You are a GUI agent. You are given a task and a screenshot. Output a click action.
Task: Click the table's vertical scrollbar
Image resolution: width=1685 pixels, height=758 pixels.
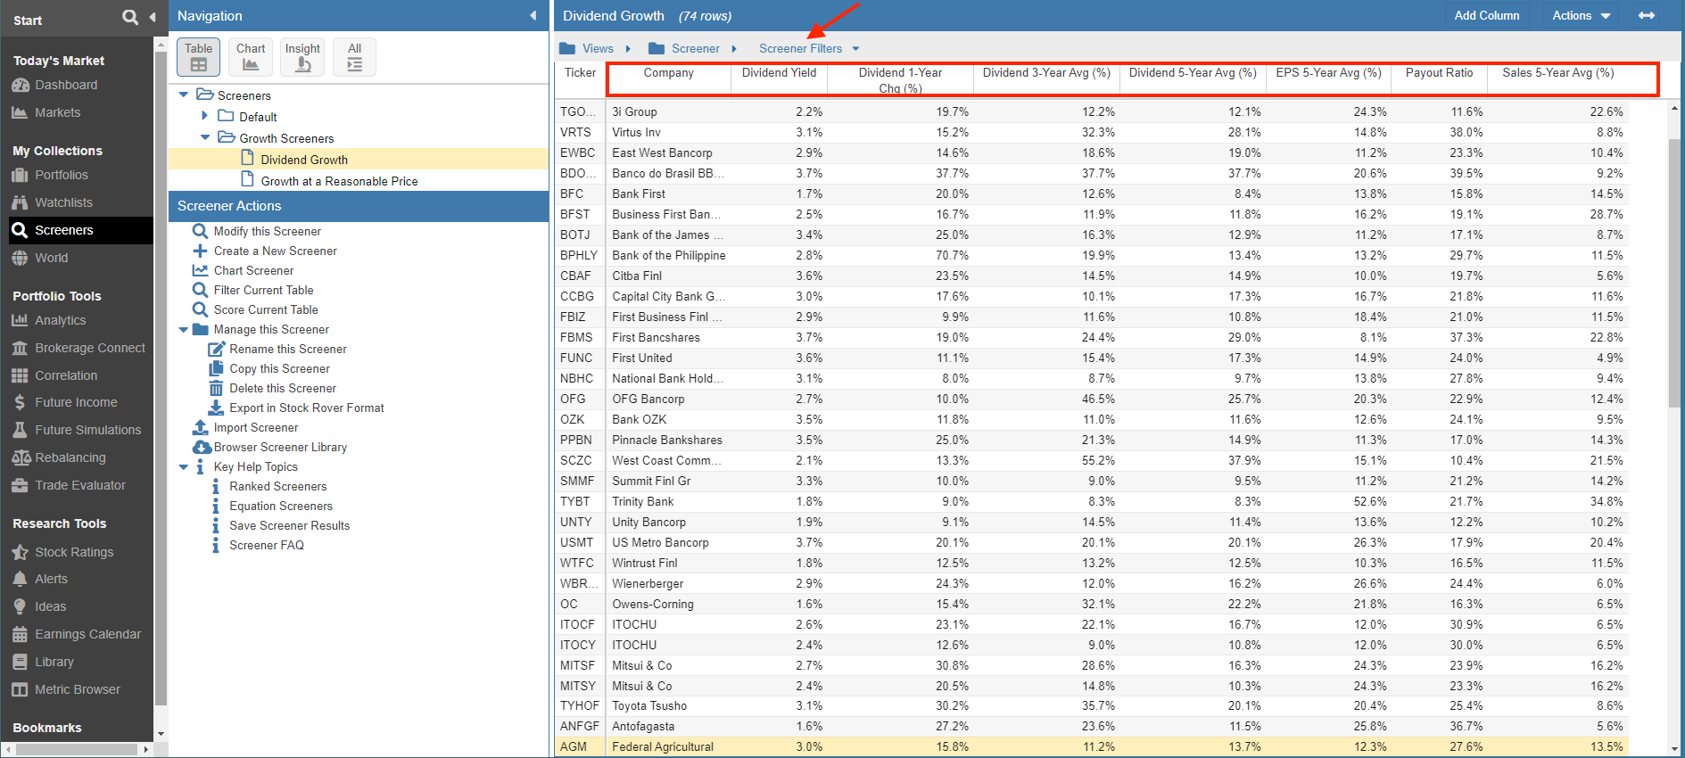click(1674, 272)
